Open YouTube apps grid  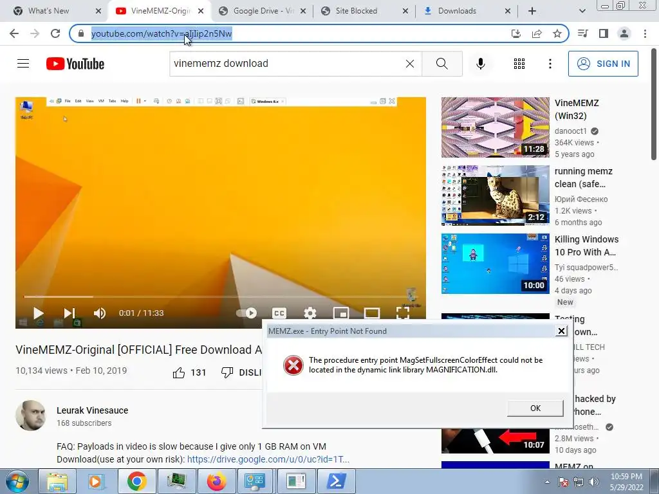pos(519,64)
